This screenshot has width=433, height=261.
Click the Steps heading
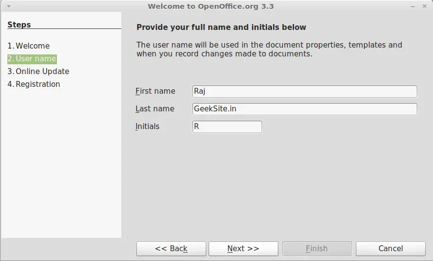pos(19,25)
